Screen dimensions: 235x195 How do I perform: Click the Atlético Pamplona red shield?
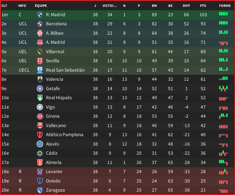[40, 135]
